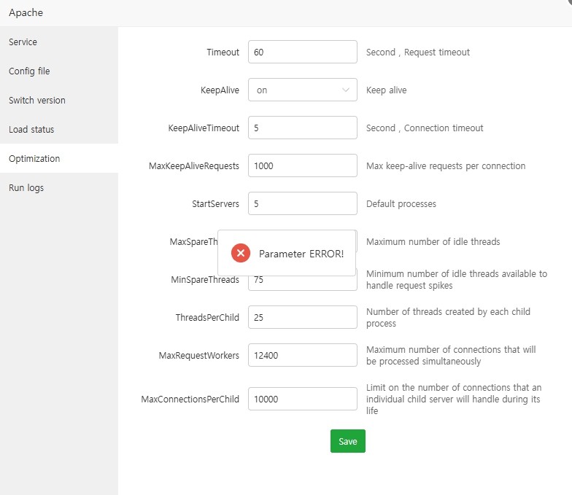Viewport: 572px width, 495px height.
Task: Click the Parameter ERROR! message popup
Action: point(301,253)
